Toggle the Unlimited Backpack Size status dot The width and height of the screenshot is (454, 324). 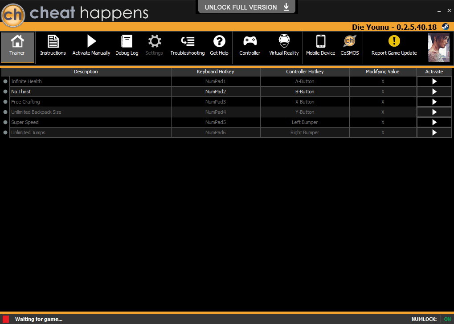tap(5, 112)
